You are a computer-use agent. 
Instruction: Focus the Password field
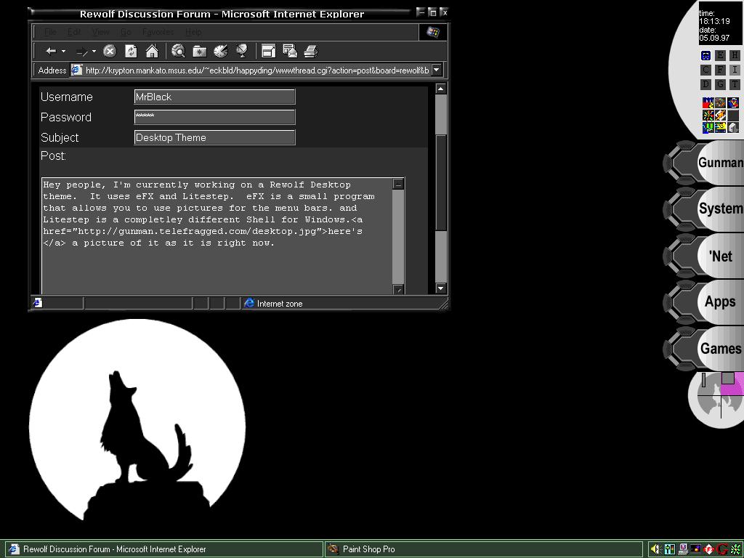click(x=214, y=117)
